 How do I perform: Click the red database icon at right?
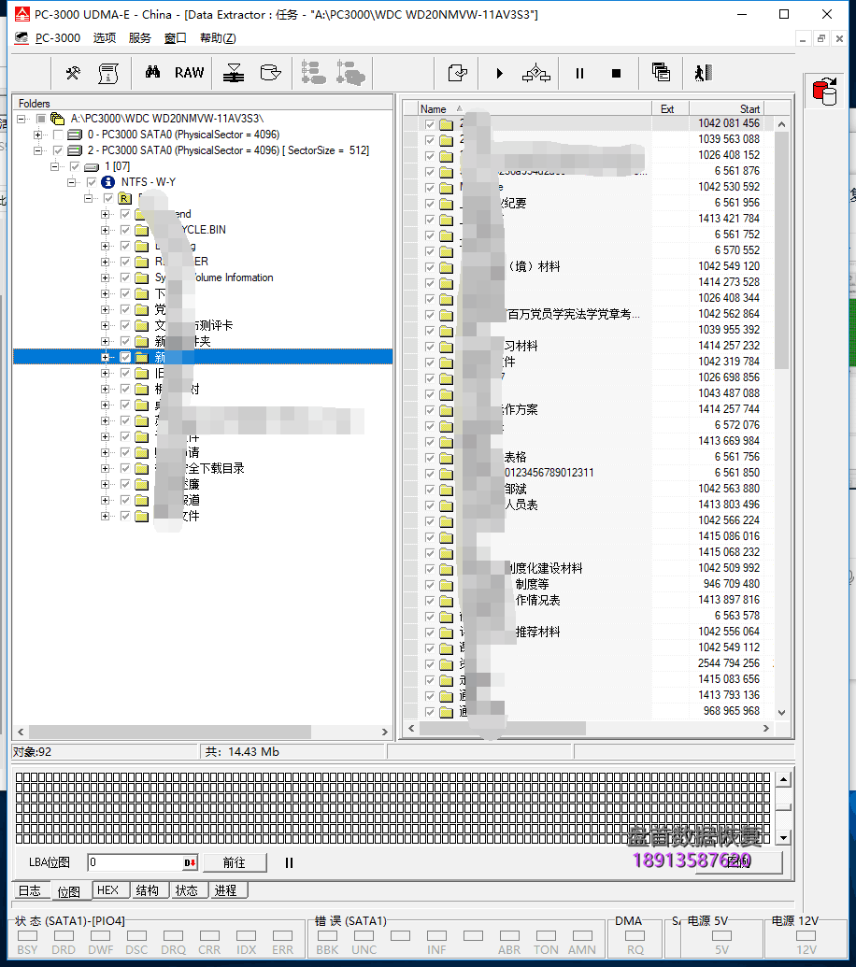coord(825,92)
